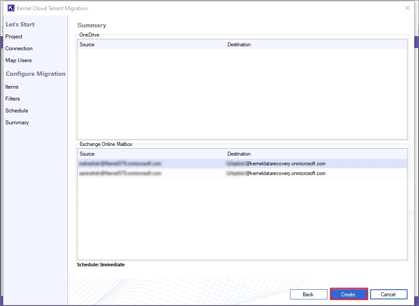This screenshot has height=306, width=419.
Task: Open the Schedule step in sidebar
Action: pos(17,111)
